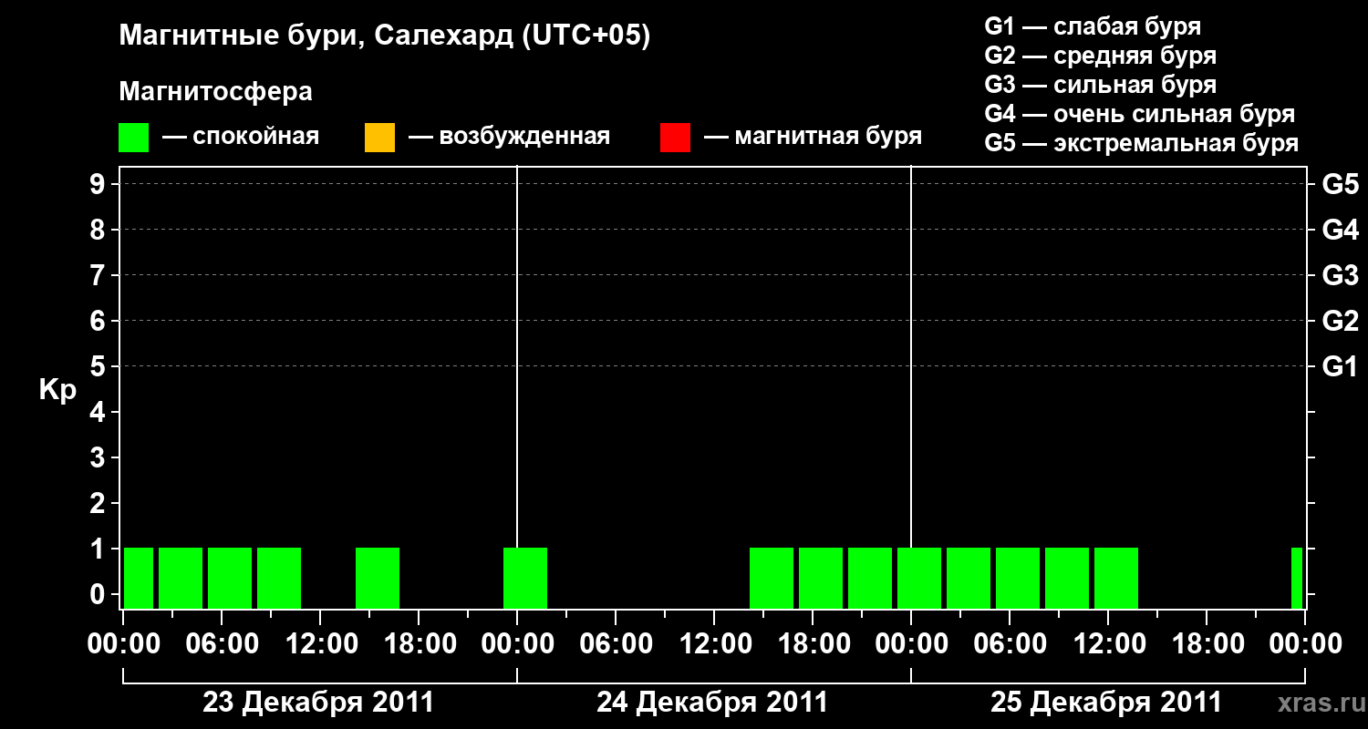Click the 'G2 — средняя буря' legend line
The image size is (1368, 729).
point(1101,56)
